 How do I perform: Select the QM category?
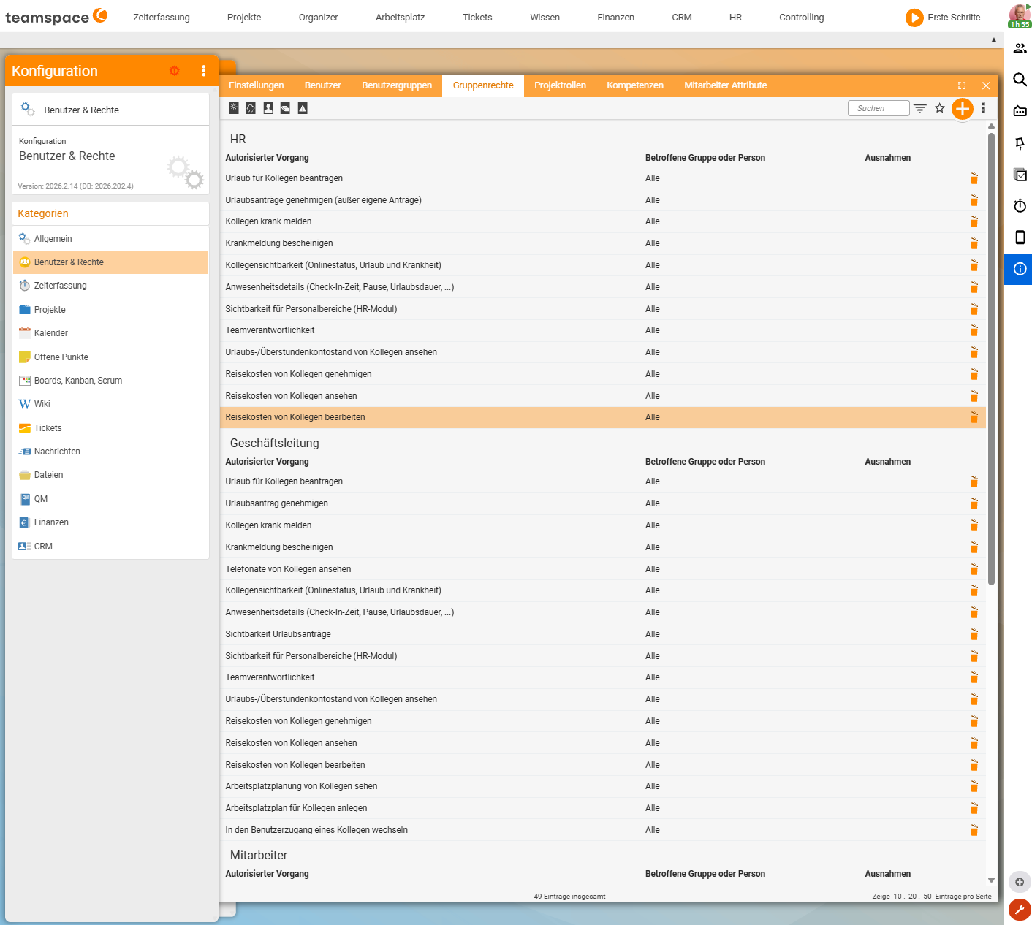[110, 499]
